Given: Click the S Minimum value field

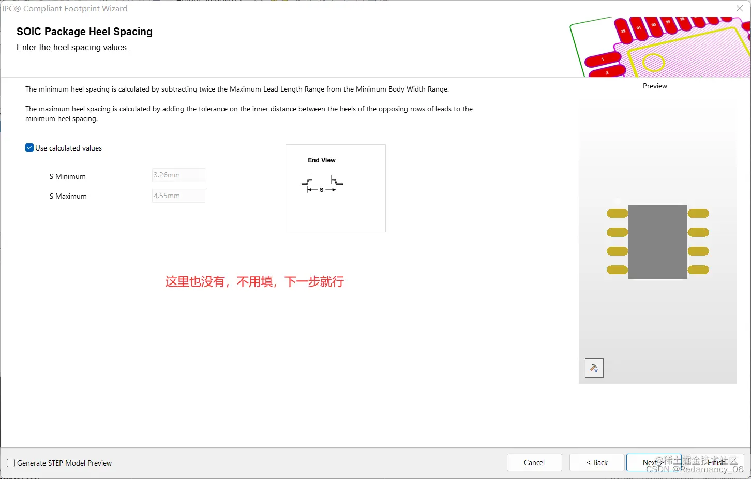Looking at the screenshot, I should coord(178,175).
